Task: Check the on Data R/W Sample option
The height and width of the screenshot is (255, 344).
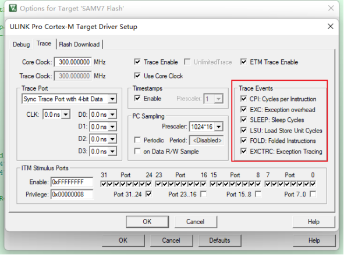Action: (137, 151)
